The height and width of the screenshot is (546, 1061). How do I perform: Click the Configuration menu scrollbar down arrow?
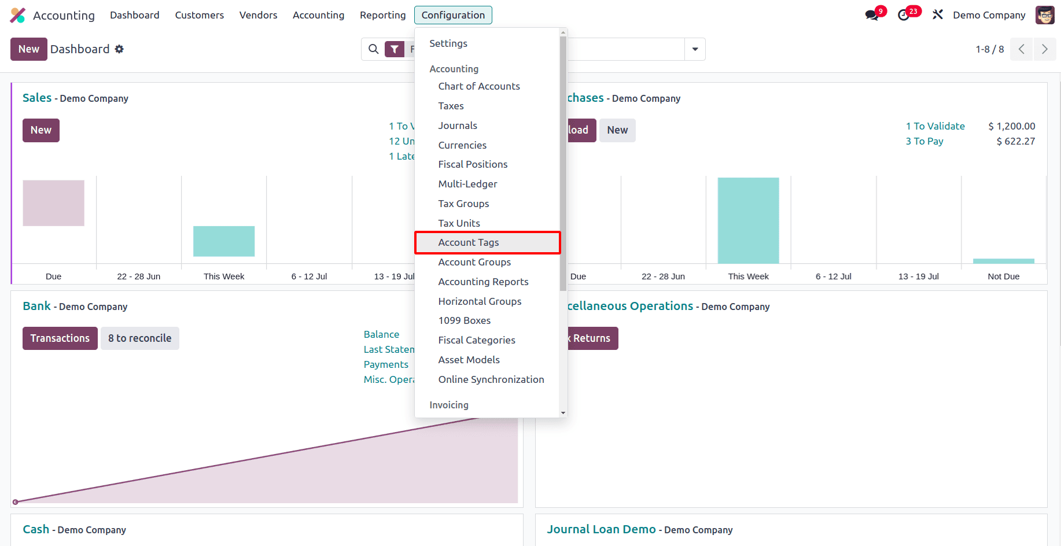pyautogui.click(x=563, y=412)
